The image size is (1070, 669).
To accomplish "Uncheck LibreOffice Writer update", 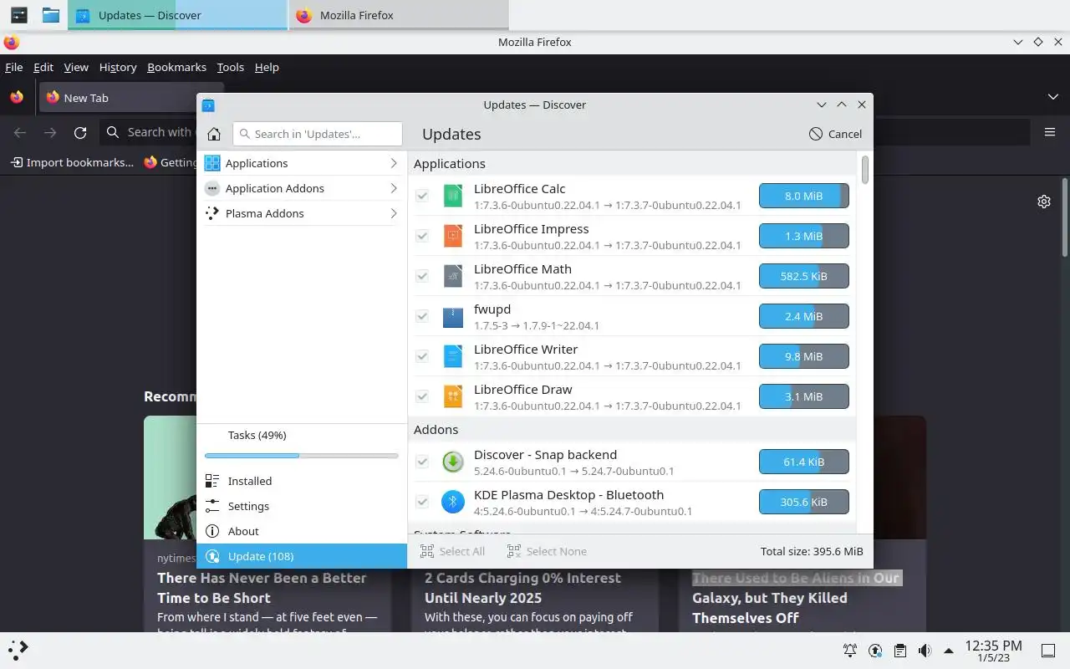I will tap(422, 356).
